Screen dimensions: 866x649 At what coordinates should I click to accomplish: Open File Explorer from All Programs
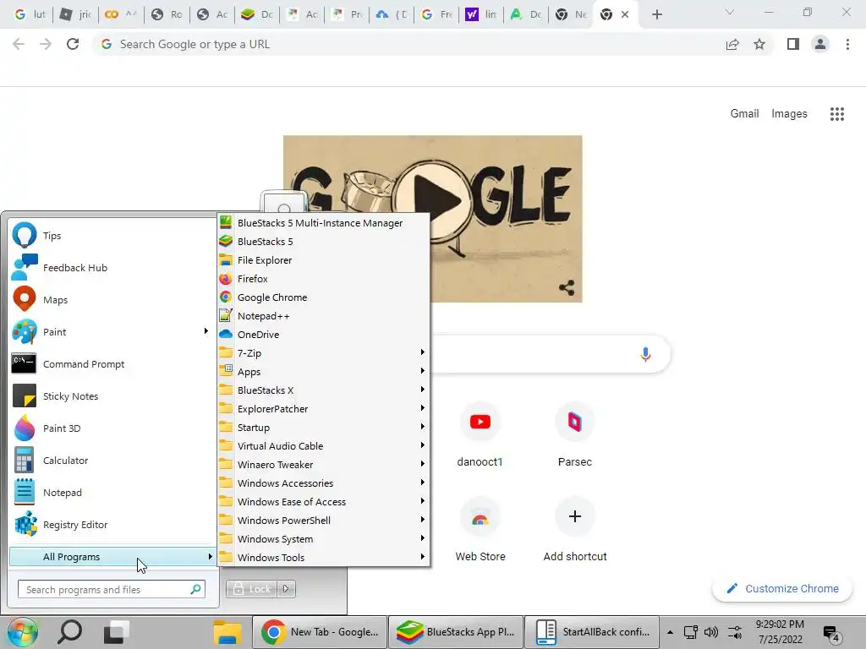324,260
